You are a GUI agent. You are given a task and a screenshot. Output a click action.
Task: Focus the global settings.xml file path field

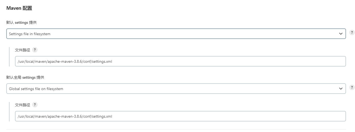click(x=180, y=116)
